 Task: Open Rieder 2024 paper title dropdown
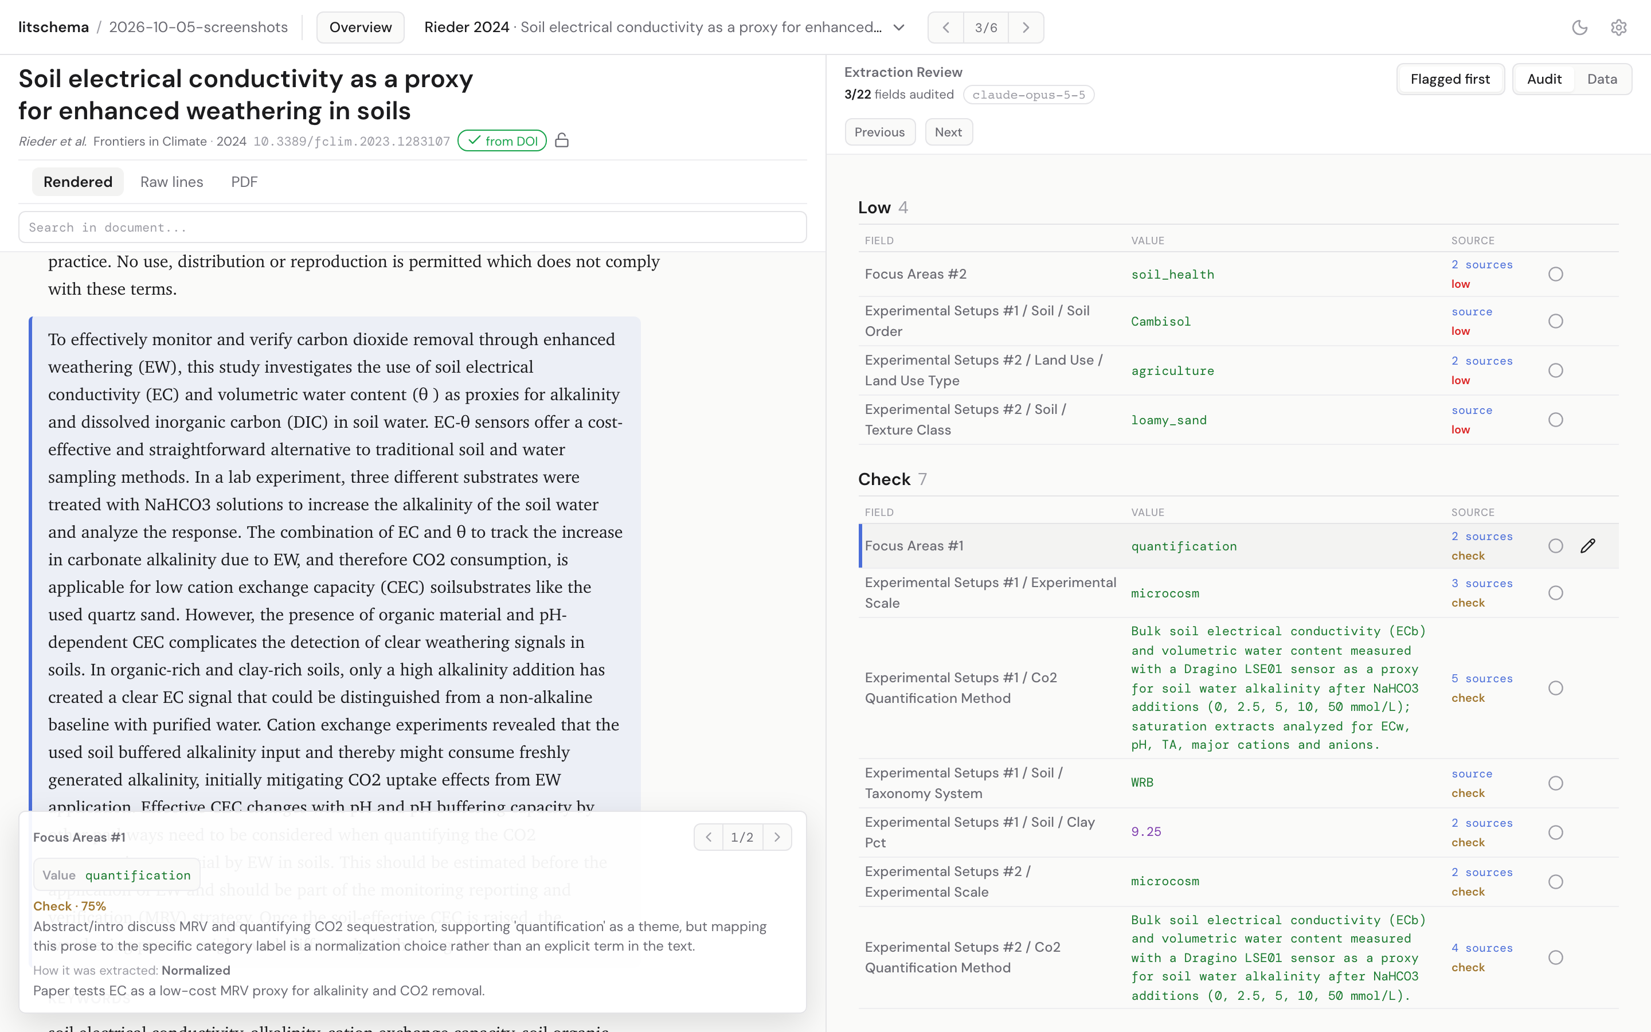(x=664, y=28)
